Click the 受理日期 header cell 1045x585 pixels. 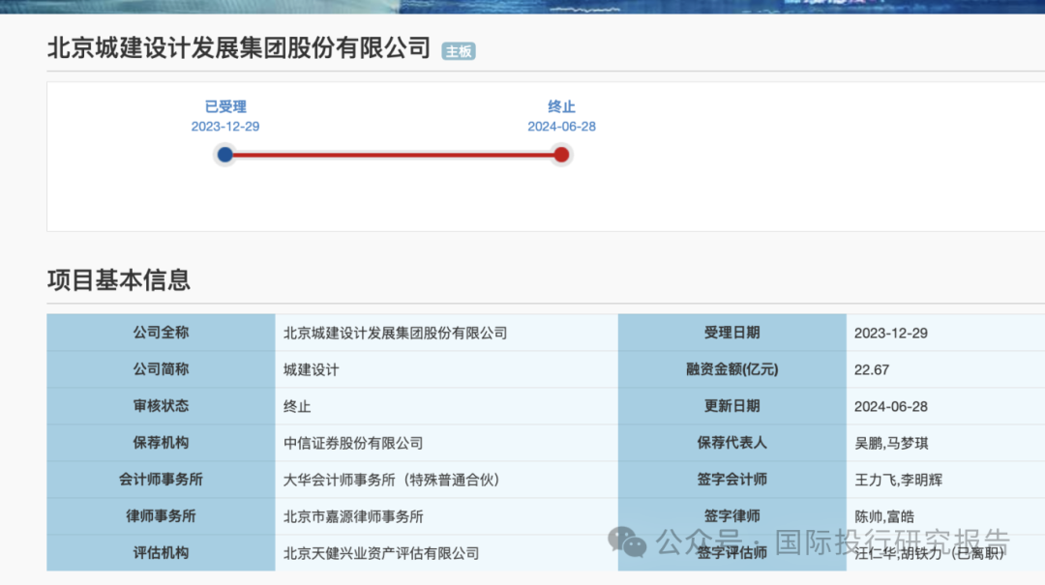pyautogui.click(x=731, y=333)
